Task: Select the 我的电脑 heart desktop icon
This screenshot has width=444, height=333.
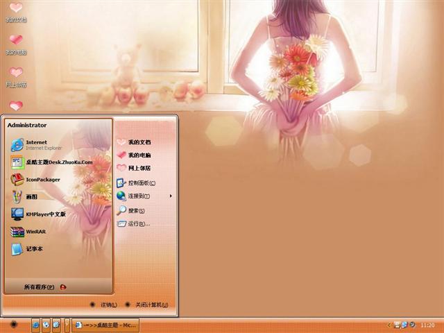Action: 16,44
